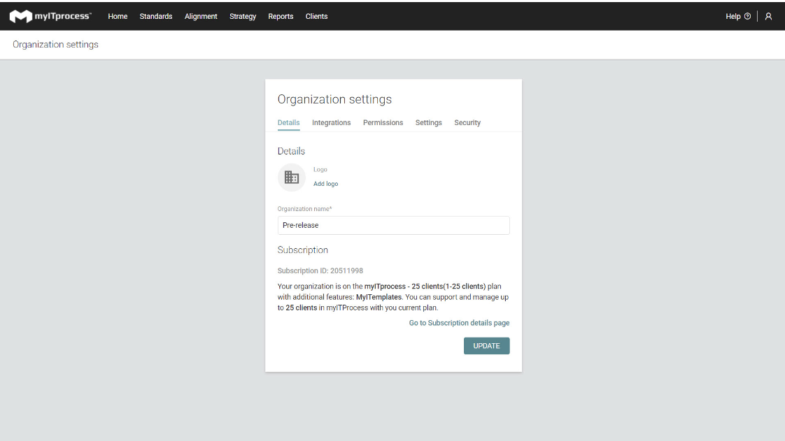Open the user profile icon
Viewport: 785px width, 441px height.
coord(768,17)
